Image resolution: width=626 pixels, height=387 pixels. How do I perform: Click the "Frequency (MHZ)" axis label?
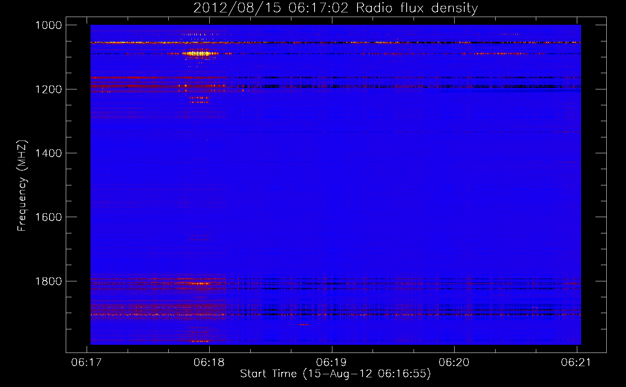point(22,186)
